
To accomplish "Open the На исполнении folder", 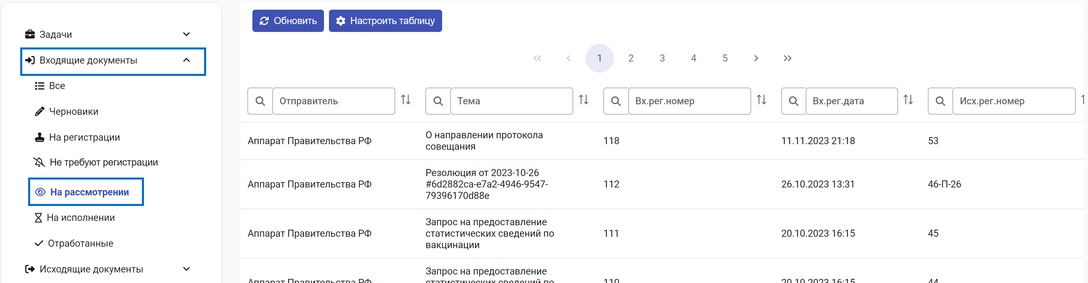I will 81,218.
